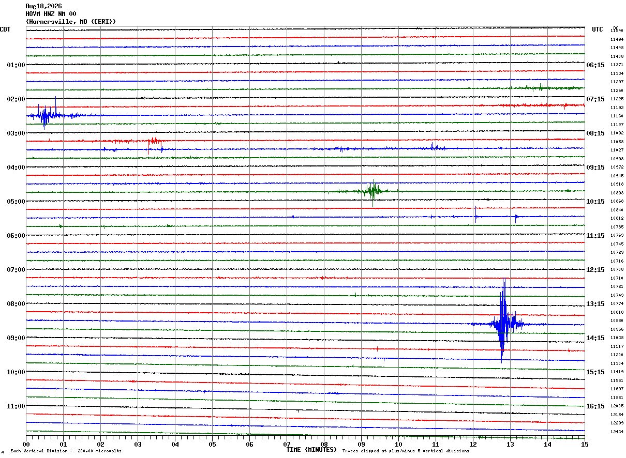The image size is (626, 458).
Task: Select the minute 15 axis tick label
Action: 585,444
